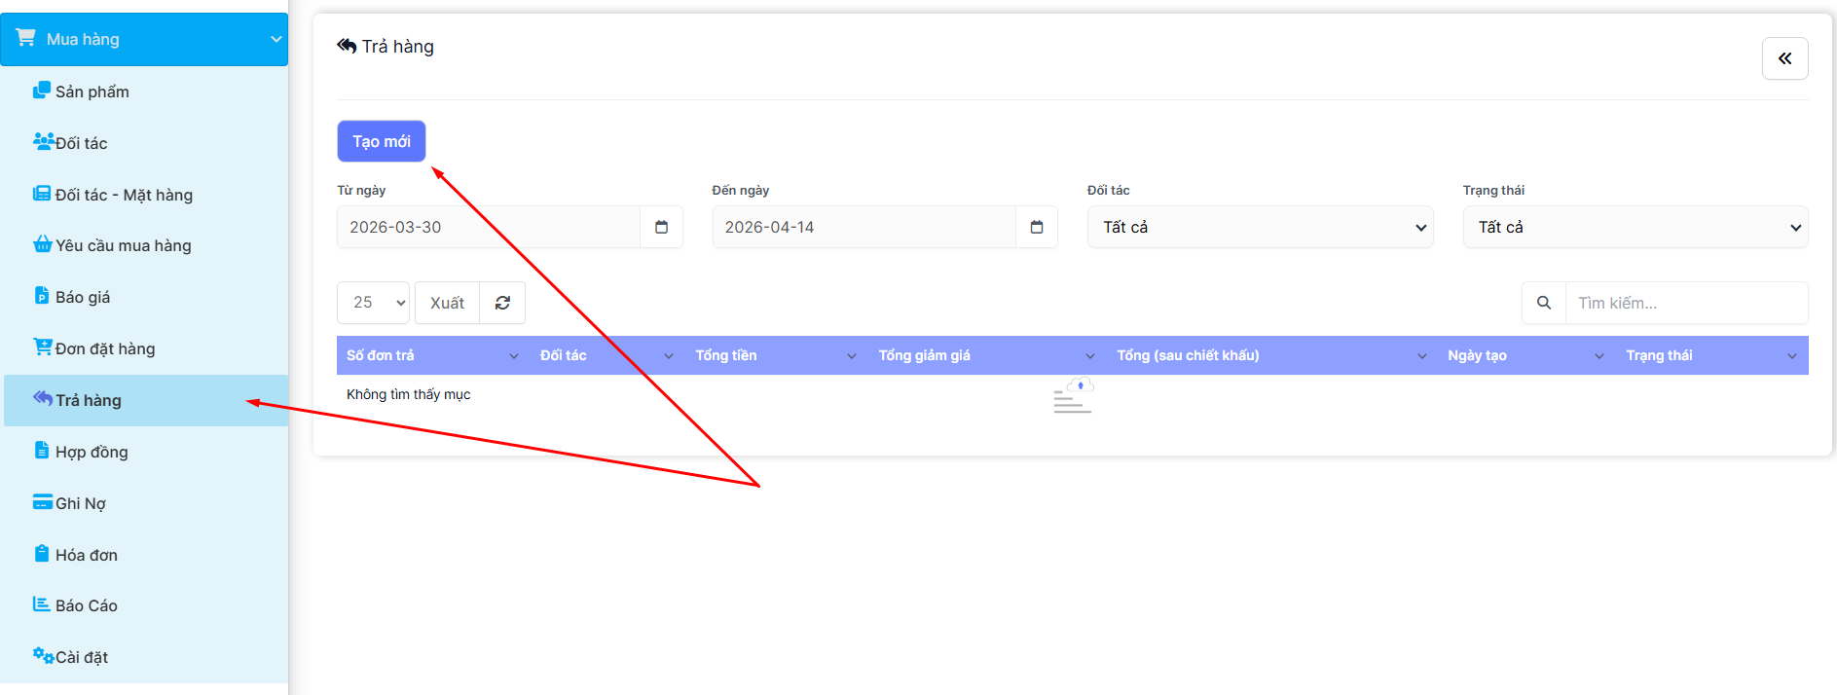
Task: Focus the Tìm kiếm search field
Action: [x=1685, y=303]
